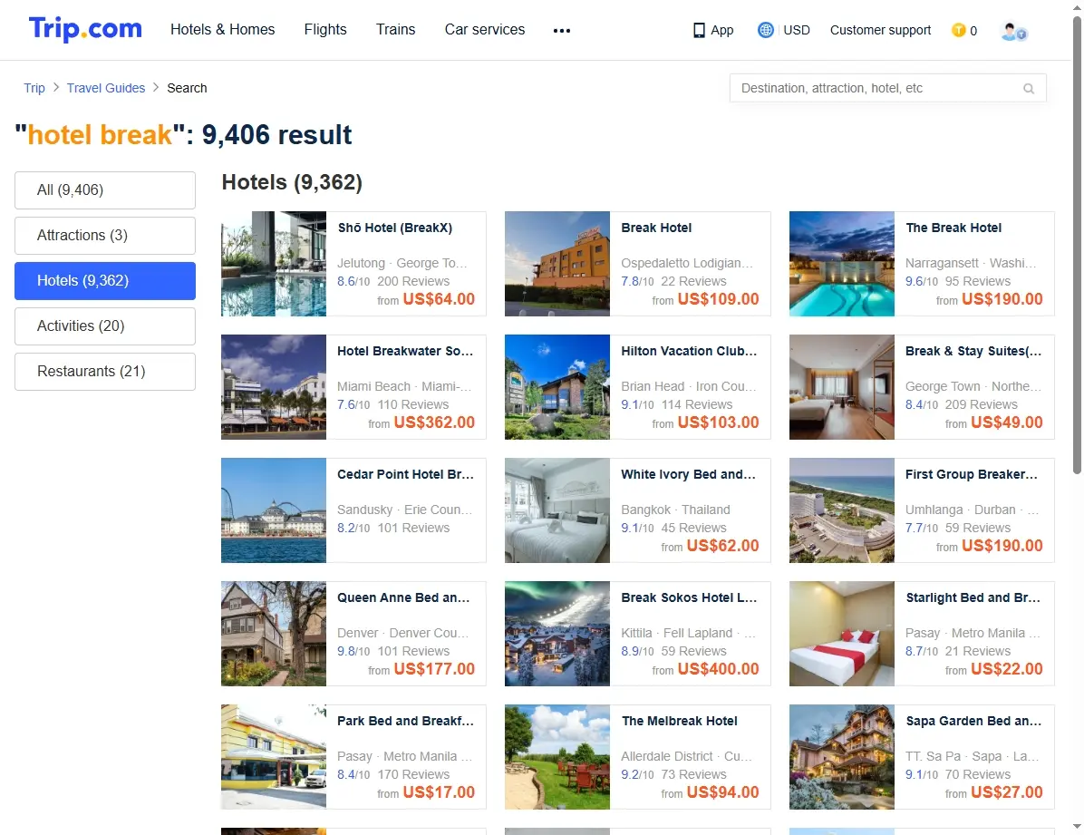Select the Restaurants (21) filter
The width and height of the screenshot is (1084, 835).
(x=105, y=372)
